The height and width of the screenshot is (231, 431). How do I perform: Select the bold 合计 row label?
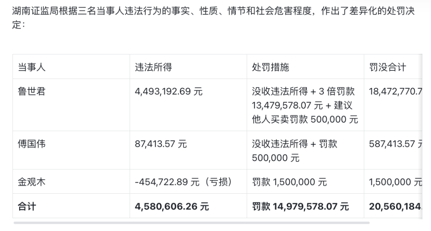click(x=27, y=206)
